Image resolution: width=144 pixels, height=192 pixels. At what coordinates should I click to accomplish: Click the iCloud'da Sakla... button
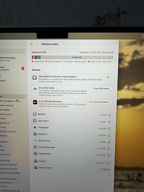pos(102,88)
